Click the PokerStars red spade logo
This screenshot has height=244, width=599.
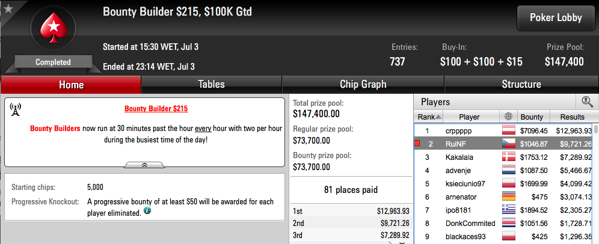tap(54, 28)
